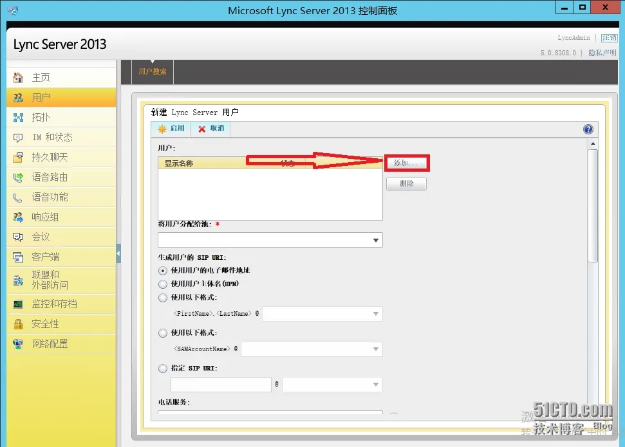Click the version number 5.0.8308.0
Image resolution: width=625 pixels, height=447 pixels.
click(x=558, y=53)
